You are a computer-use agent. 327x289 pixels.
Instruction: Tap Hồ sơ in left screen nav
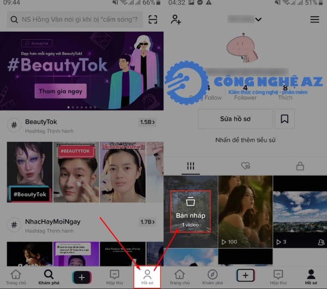[x=147, y=278]
